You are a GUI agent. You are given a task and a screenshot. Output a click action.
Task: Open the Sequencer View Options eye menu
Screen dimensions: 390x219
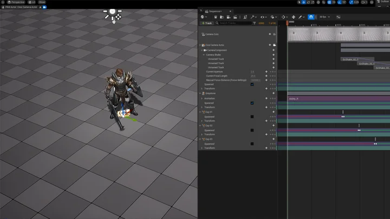(263, 17)
